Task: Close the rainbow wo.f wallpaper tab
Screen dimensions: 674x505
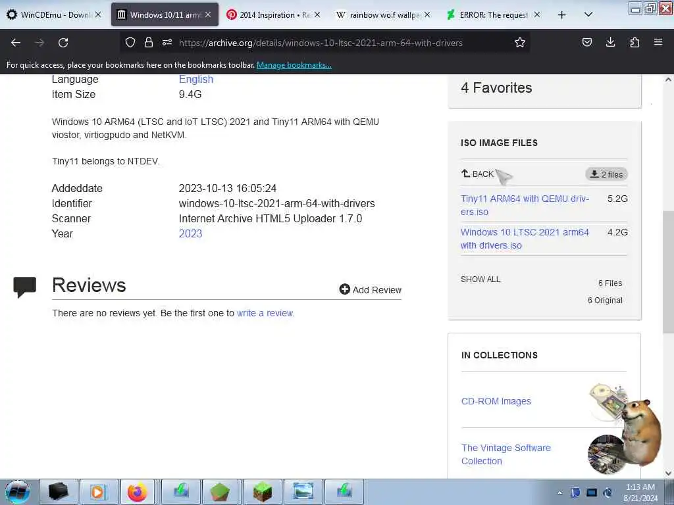Action: (427, 14)
